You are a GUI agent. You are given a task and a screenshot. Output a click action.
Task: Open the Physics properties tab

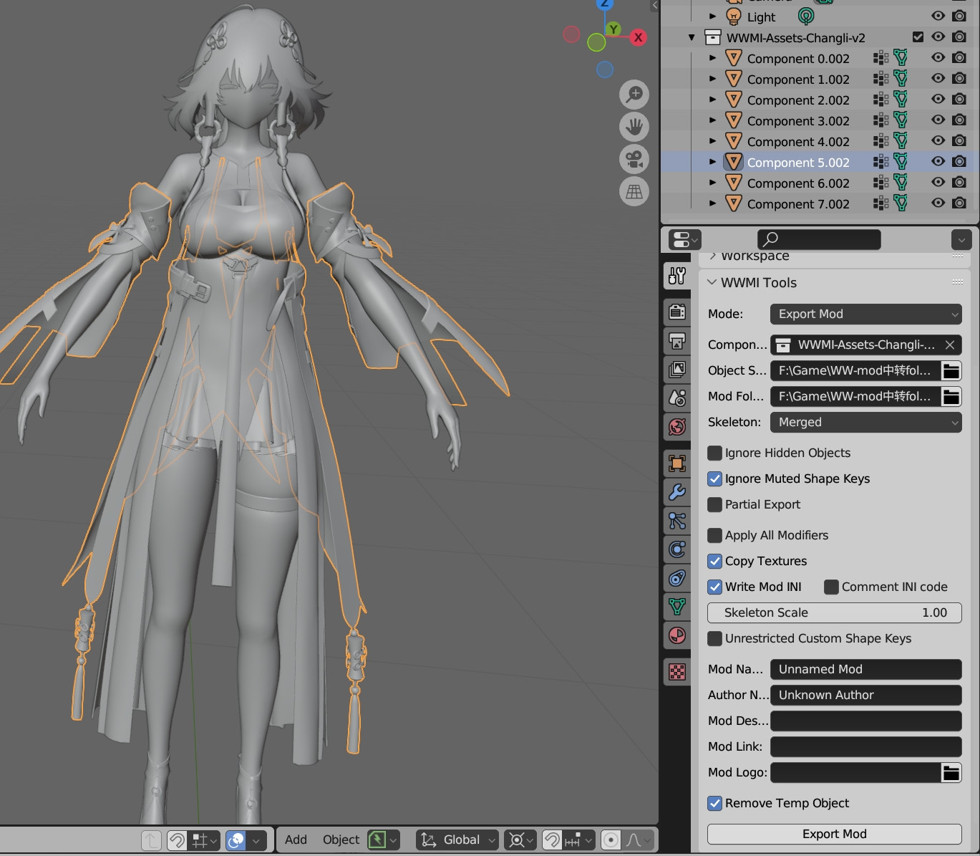point(676,549)
